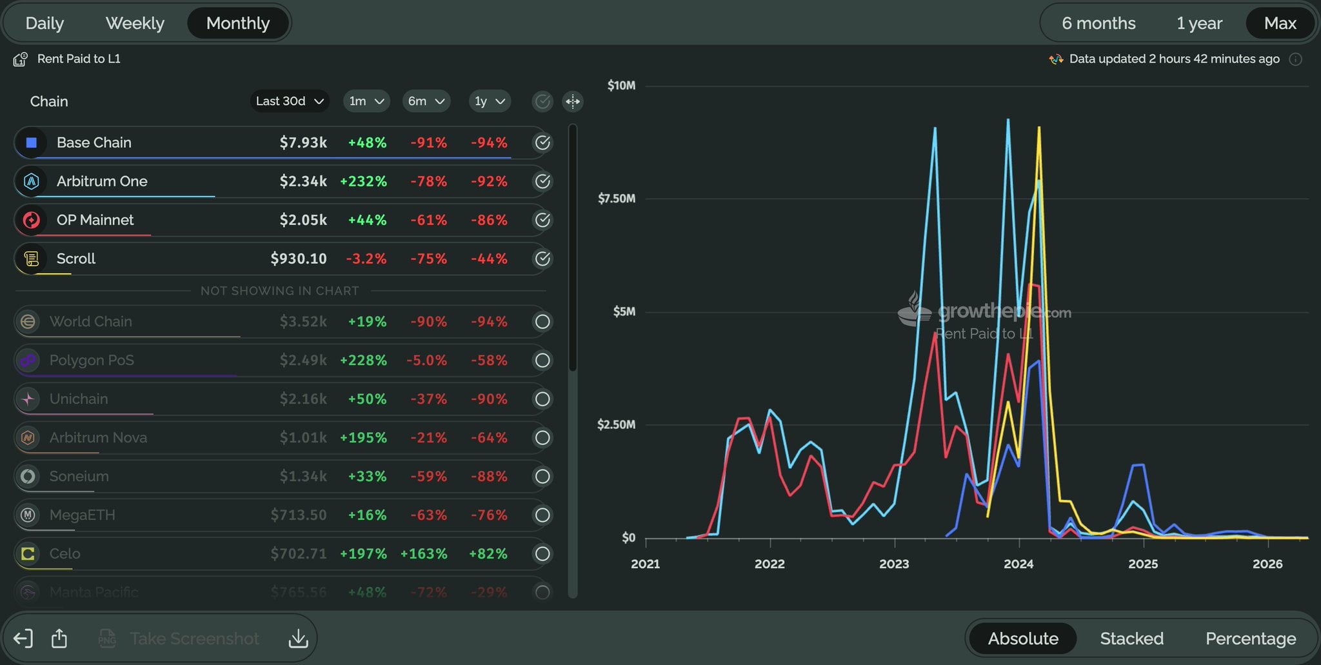Choose Absolute chart scale
Image resolution: width=1321 pixels, height=665 pixels.
tap(1023, 639)
